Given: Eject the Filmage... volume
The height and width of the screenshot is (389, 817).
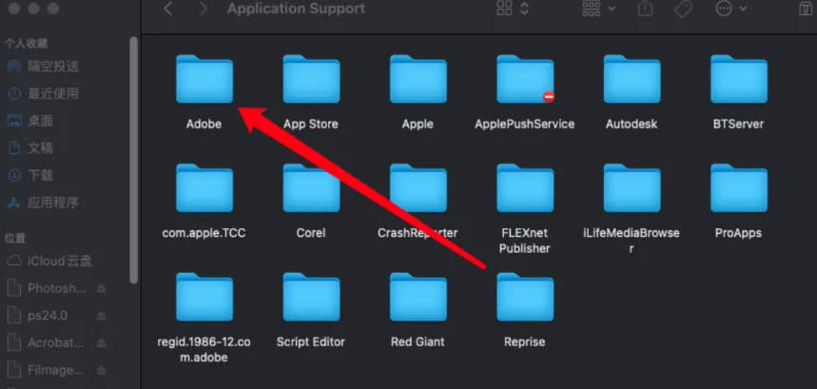Looking at the screenshot, I should [102, 370].
